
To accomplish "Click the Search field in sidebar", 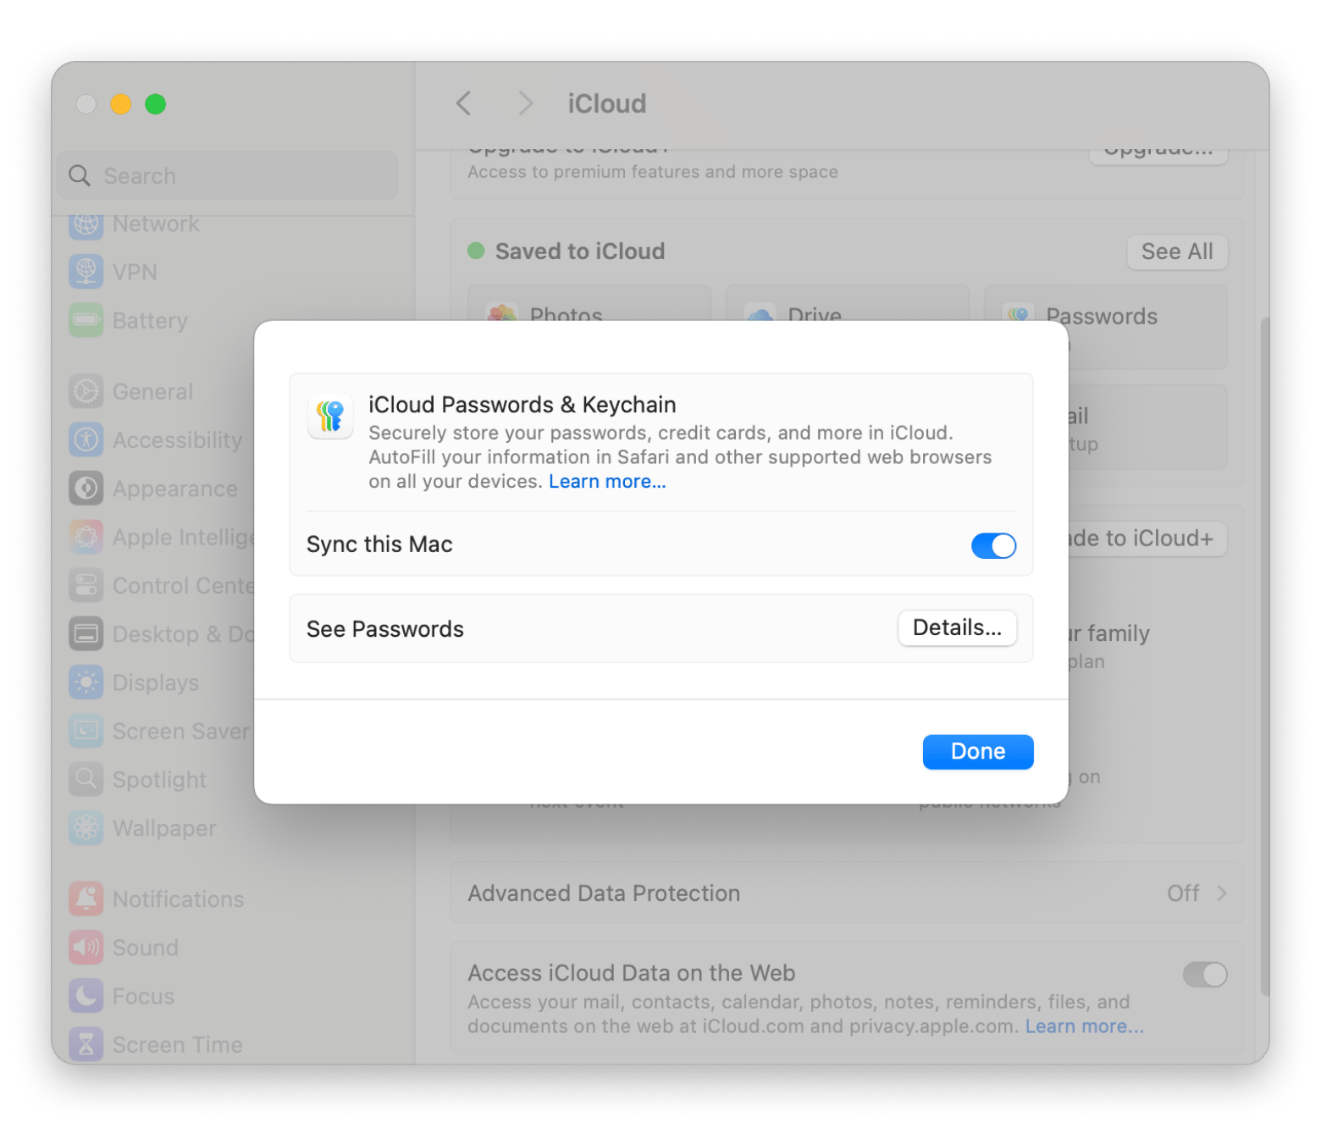I will 229,175.
